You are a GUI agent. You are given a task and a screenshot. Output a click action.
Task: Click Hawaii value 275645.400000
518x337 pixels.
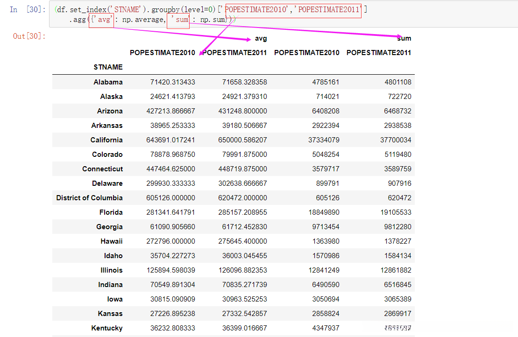[x=242, y=241]
